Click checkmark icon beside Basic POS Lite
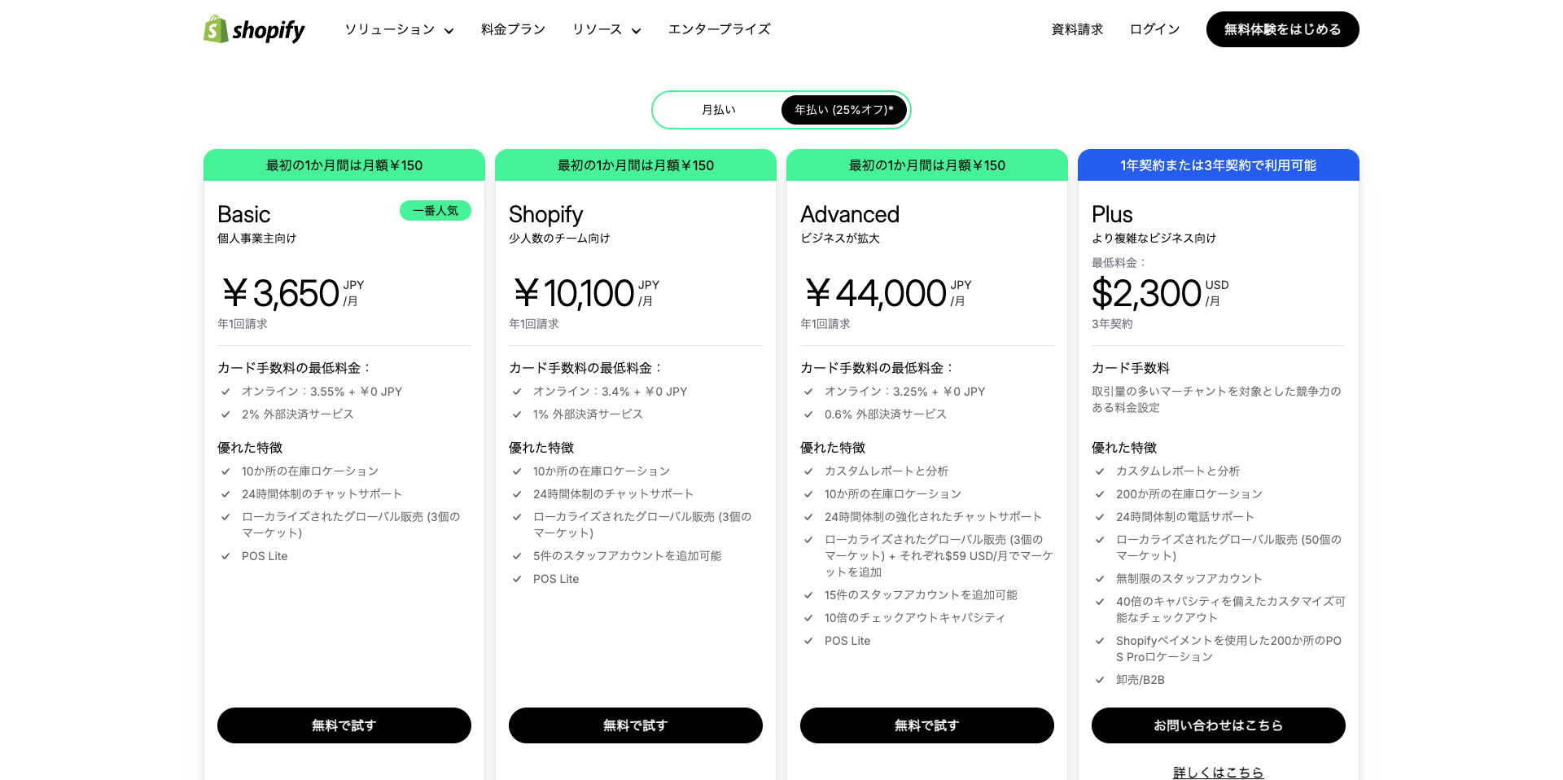Screen dimensions: 1563x780 coord(225,556)
